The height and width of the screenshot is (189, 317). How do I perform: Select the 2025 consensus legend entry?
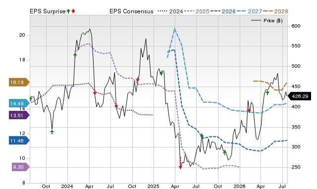coord(197,11)
